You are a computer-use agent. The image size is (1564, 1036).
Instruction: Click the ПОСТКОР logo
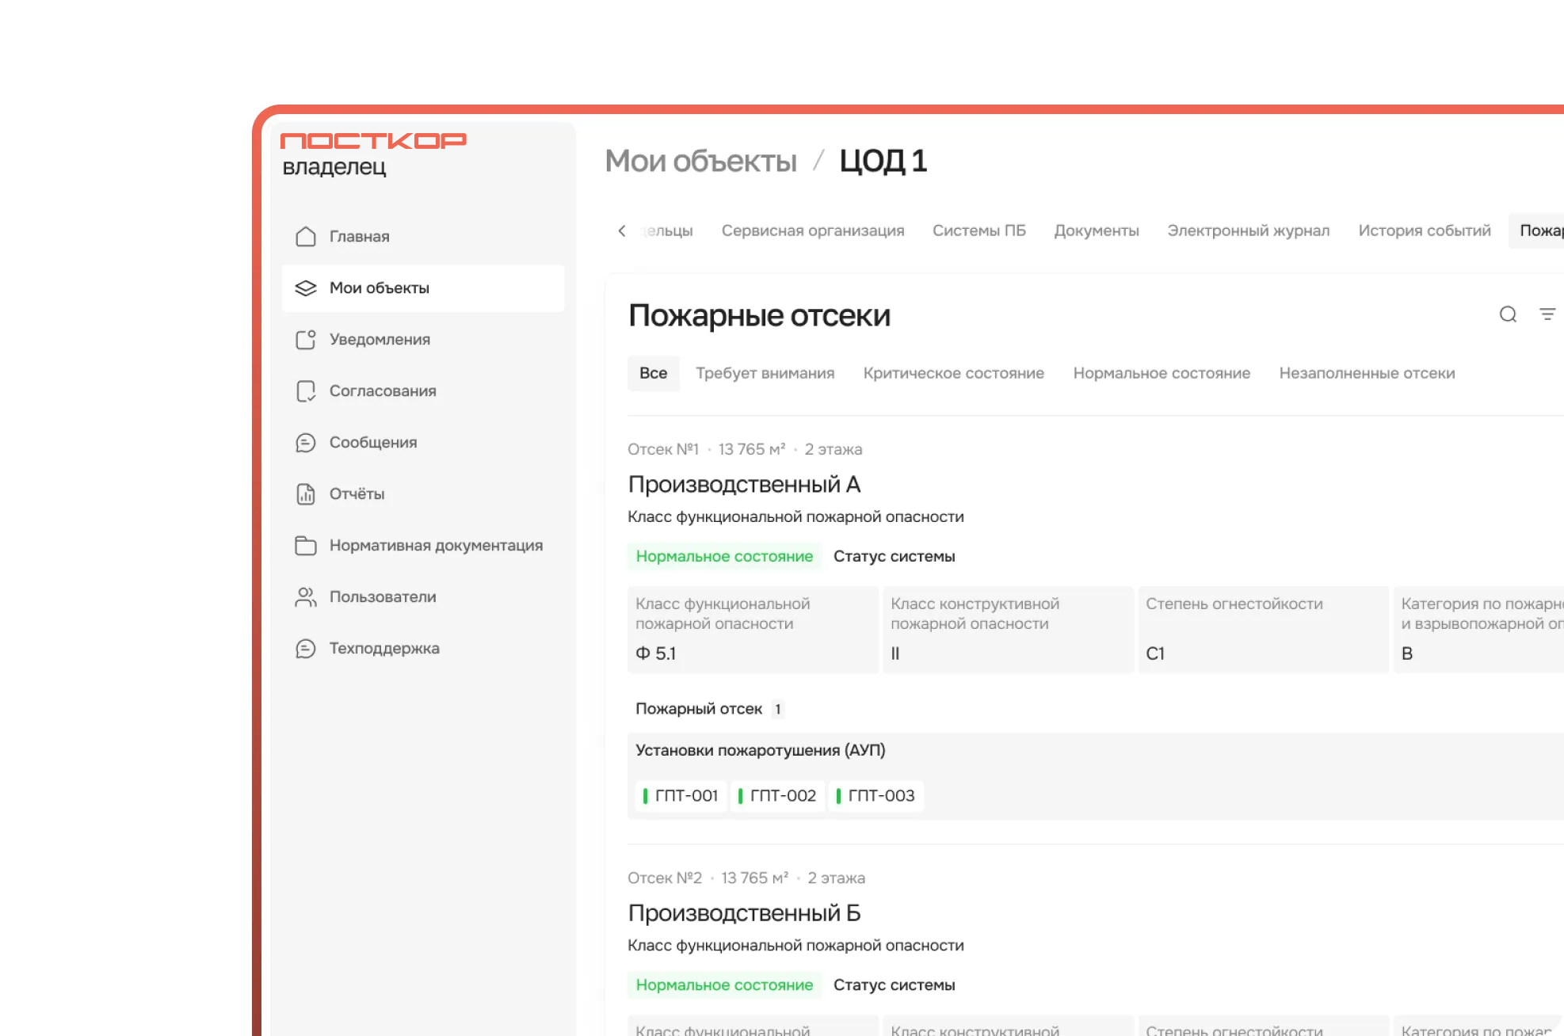click(373, 141)
